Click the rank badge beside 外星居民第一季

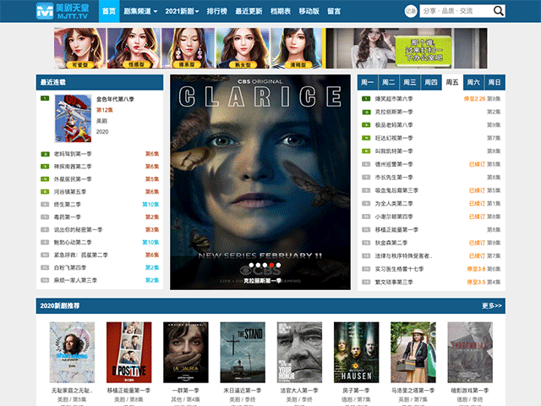[x=45, y=179]
